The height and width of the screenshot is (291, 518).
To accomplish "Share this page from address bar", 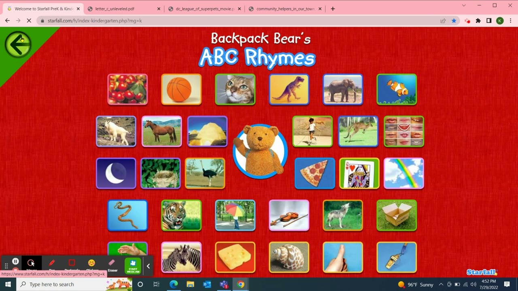I will [443, 21].
